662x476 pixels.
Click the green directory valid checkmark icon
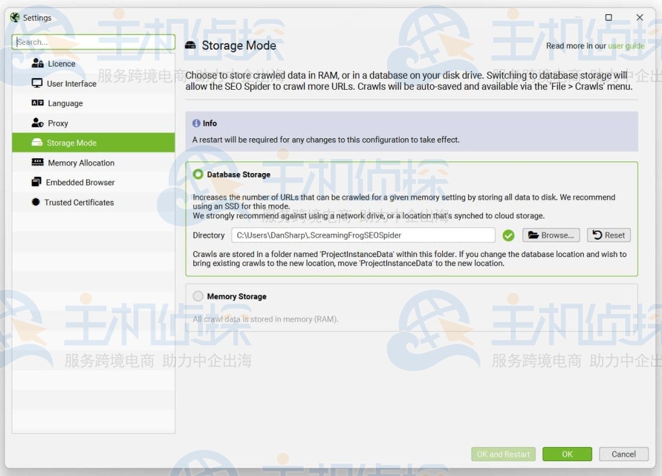[x=508, y=235]
